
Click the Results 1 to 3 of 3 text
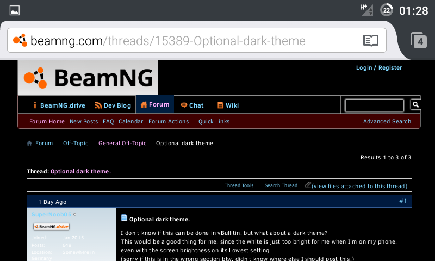(x=386, y=157)
